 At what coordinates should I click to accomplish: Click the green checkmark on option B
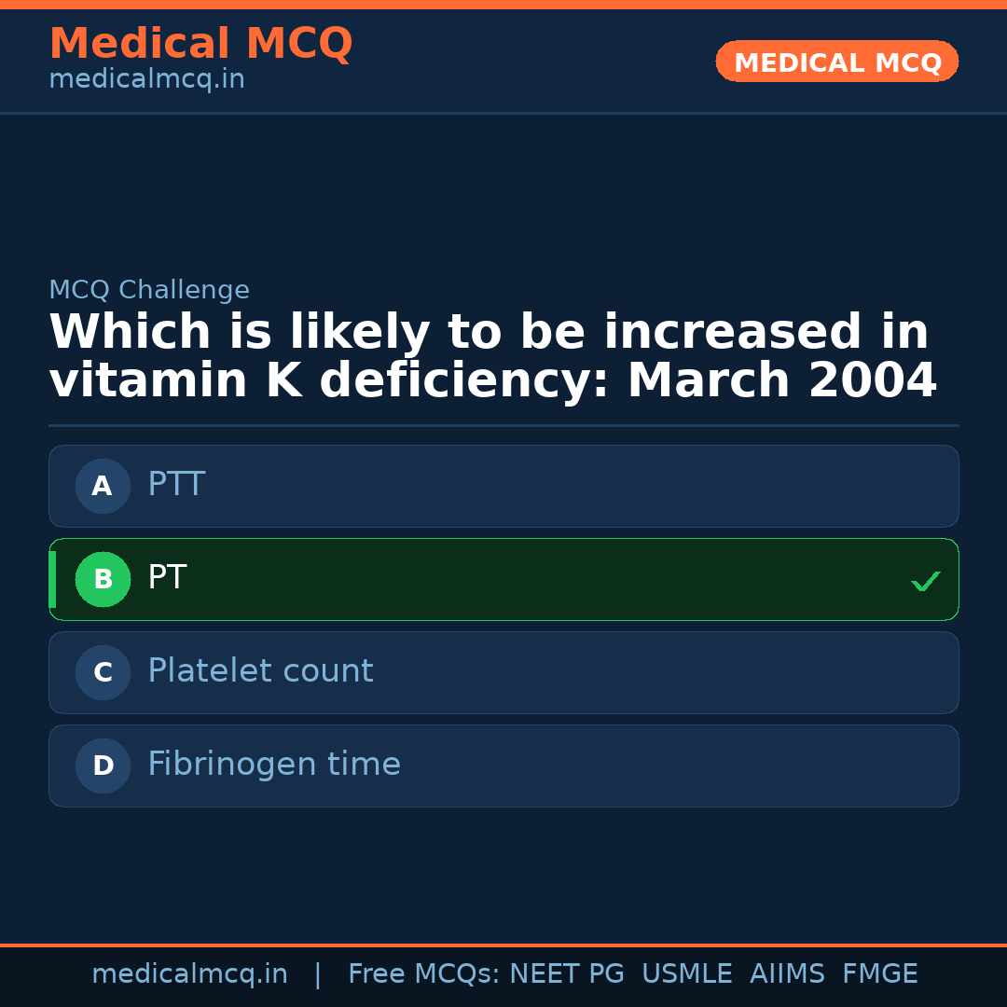925,581
